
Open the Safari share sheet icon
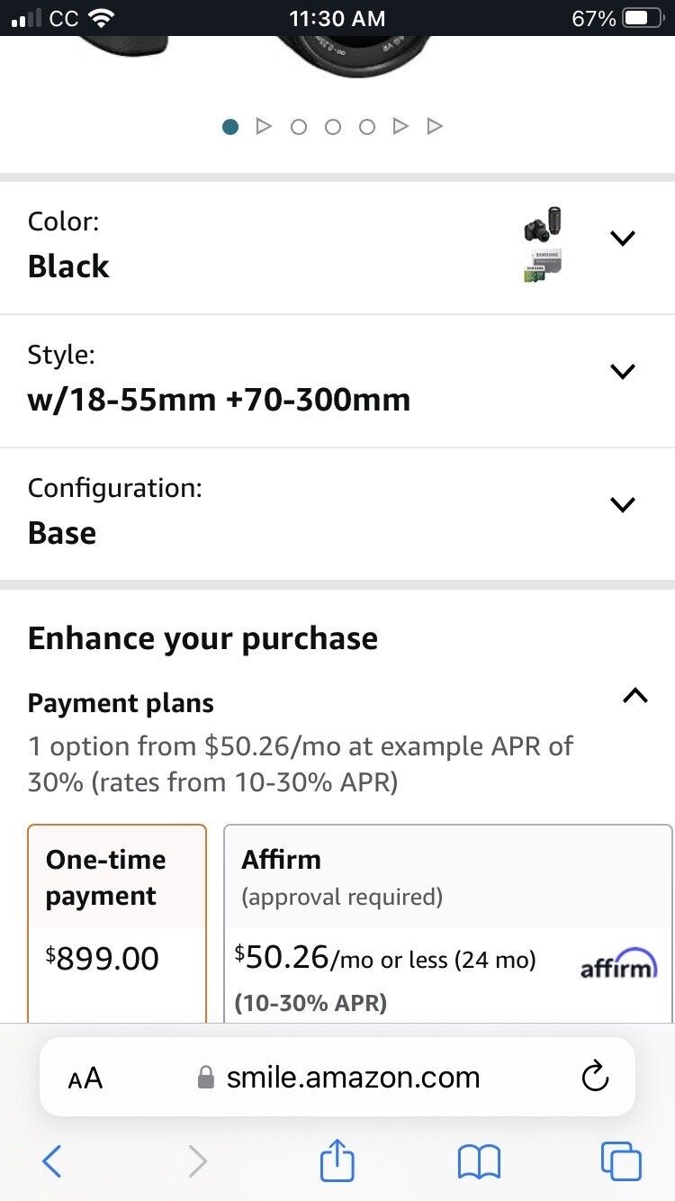[x=337, y=1160]
